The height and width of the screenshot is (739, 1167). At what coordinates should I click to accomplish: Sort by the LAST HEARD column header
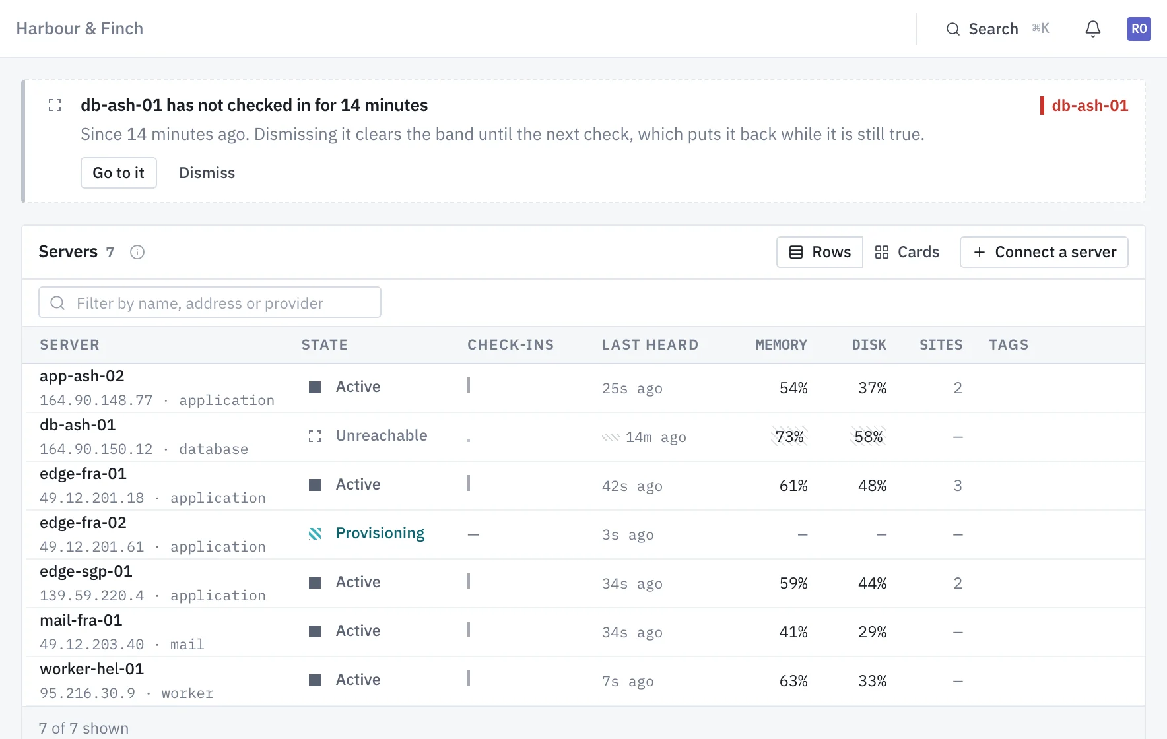click(650, 345)
